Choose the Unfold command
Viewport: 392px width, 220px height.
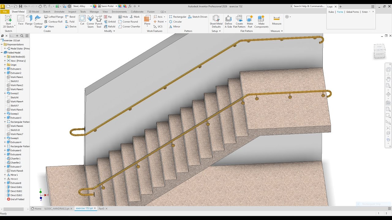click(x=110, y=22)
